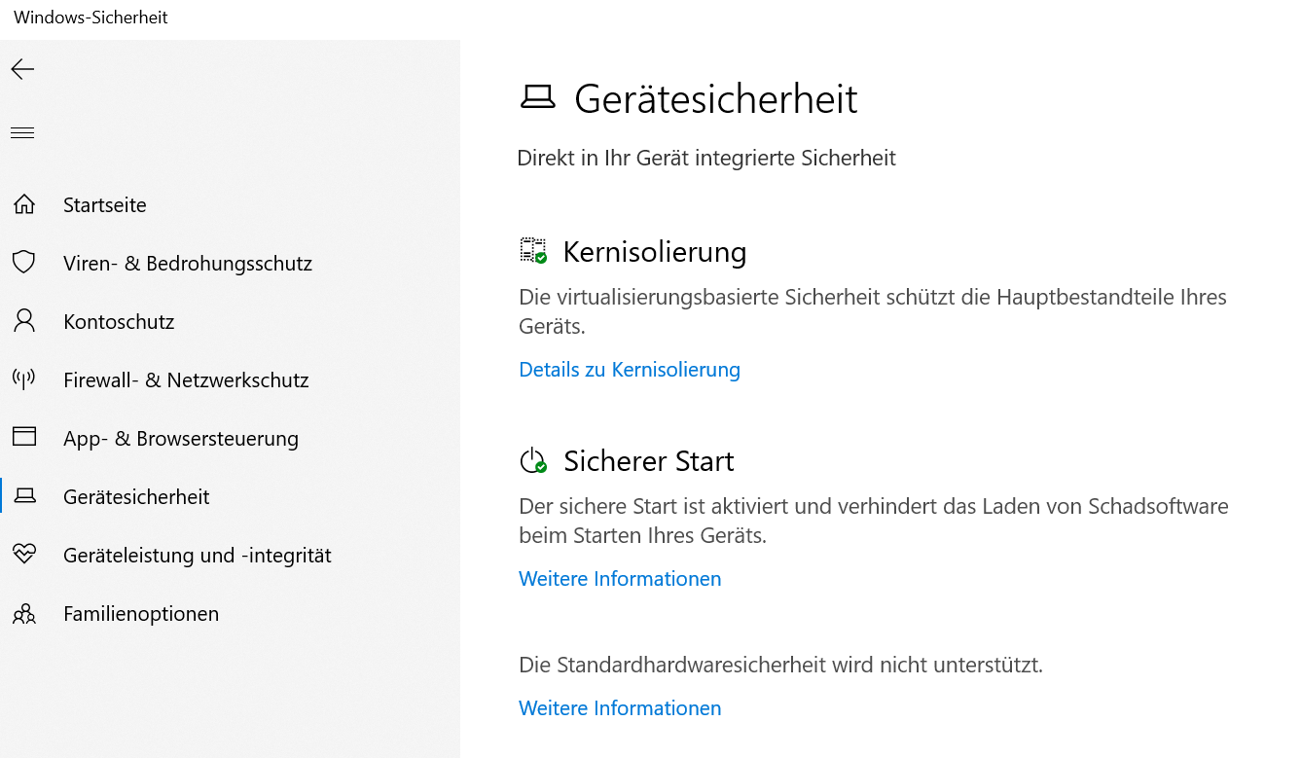1301x758 pixels.
Task: Click Weitere Informationen under Standardhardwaresicherheit
Action: point(620,708)
